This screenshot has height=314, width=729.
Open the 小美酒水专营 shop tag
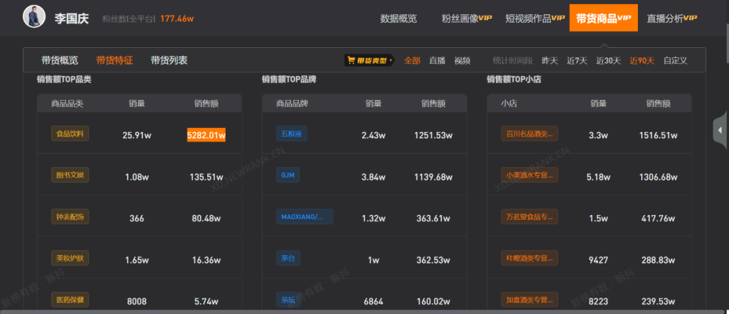[x=530, y=175]
